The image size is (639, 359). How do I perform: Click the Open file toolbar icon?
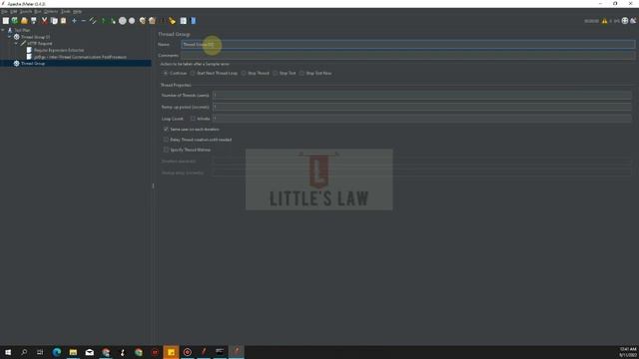24,20
